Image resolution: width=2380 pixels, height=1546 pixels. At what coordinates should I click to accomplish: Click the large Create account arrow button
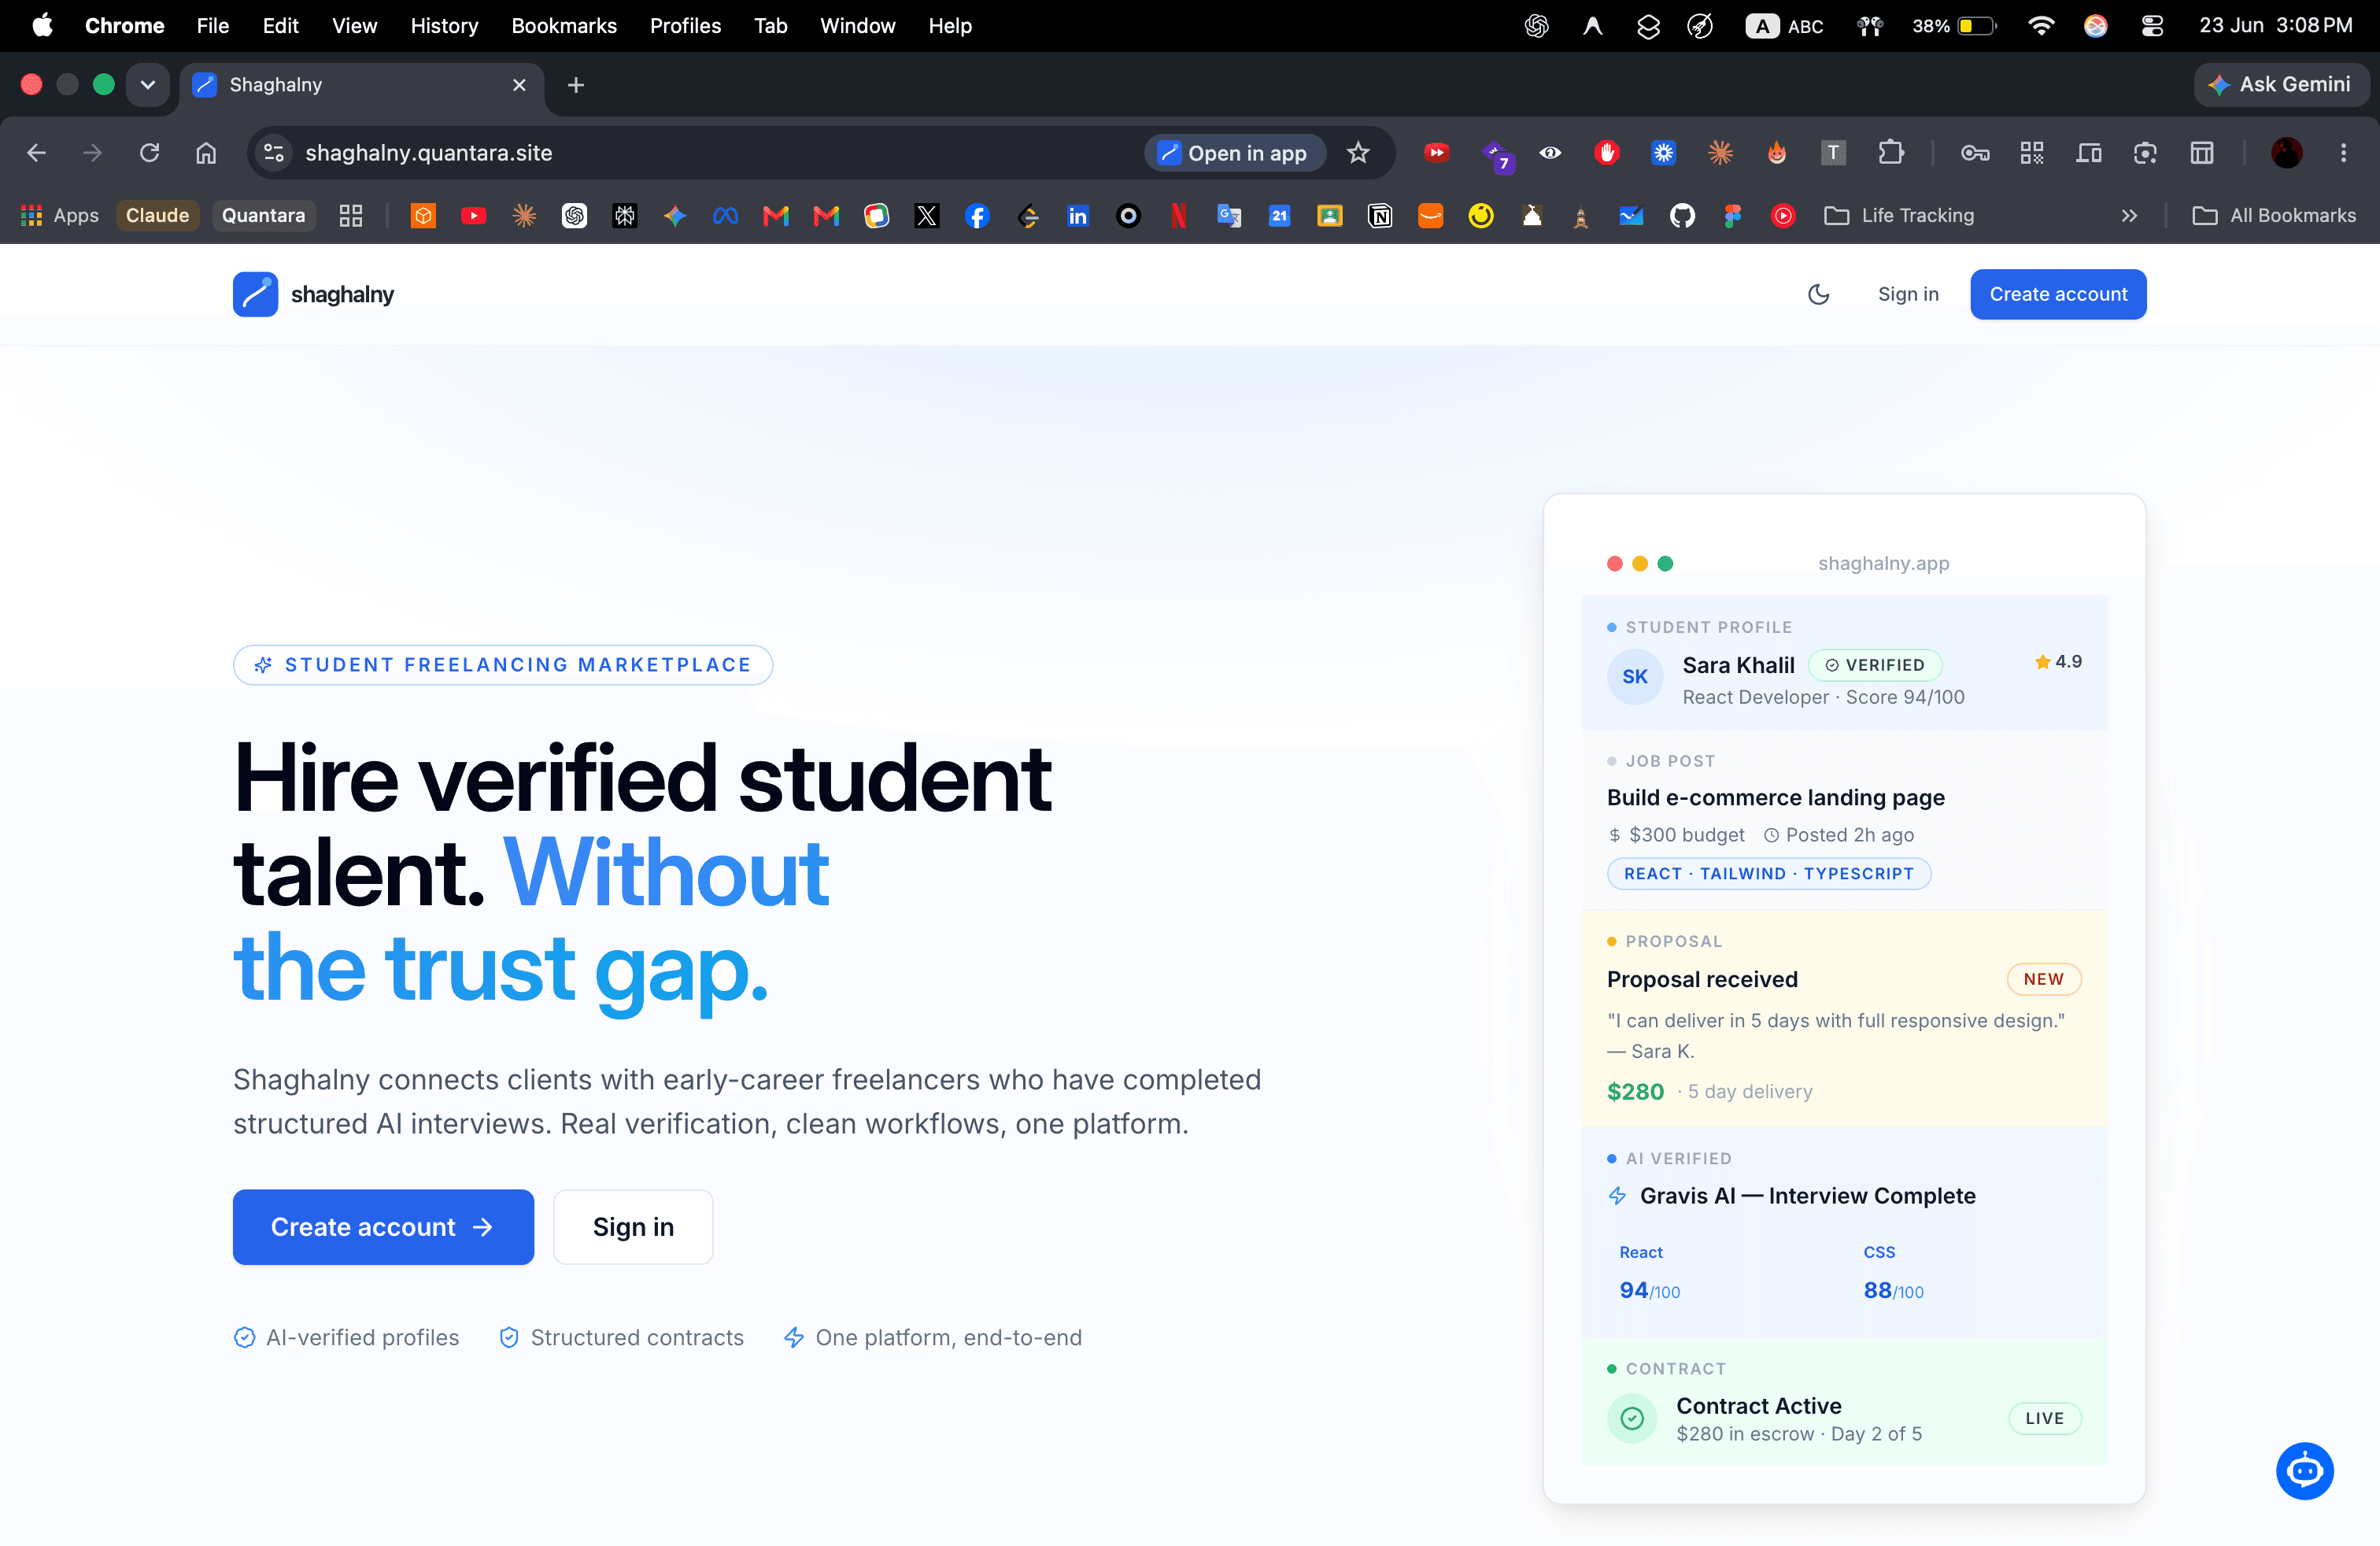(383, 1226)
